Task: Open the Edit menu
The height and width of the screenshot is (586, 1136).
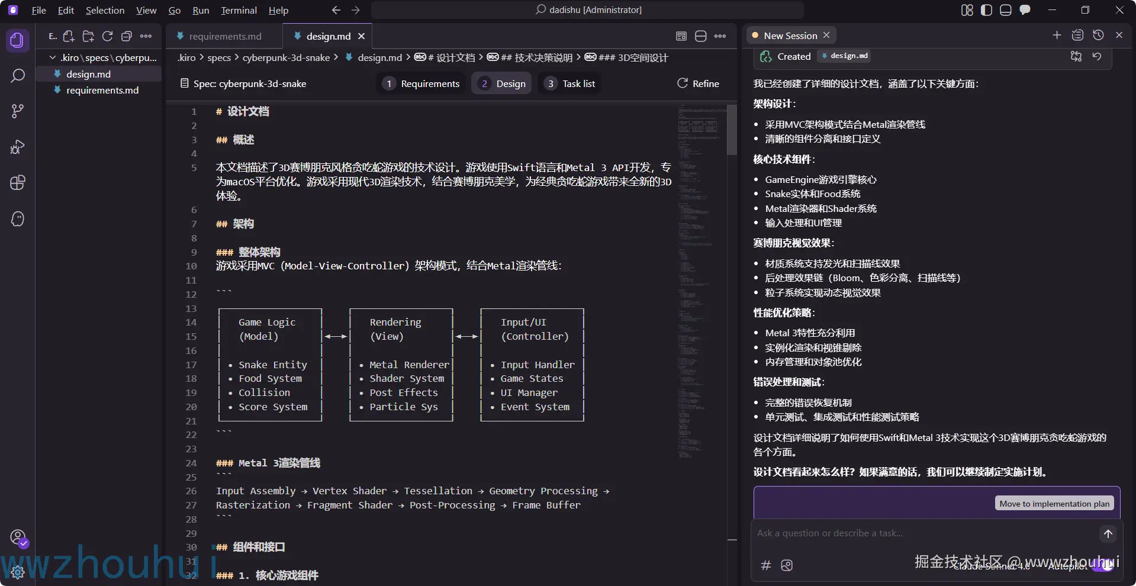Action: pyautogui.click(x=66, y=10)
